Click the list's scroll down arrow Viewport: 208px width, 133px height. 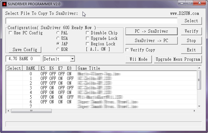coord(199,106)
